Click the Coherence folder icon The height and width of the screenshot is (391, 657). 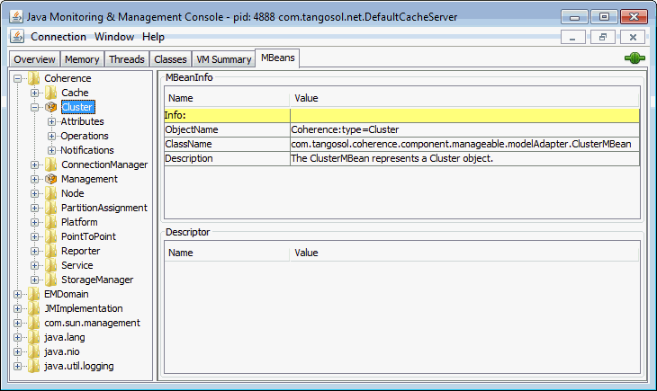coord(34,78)
